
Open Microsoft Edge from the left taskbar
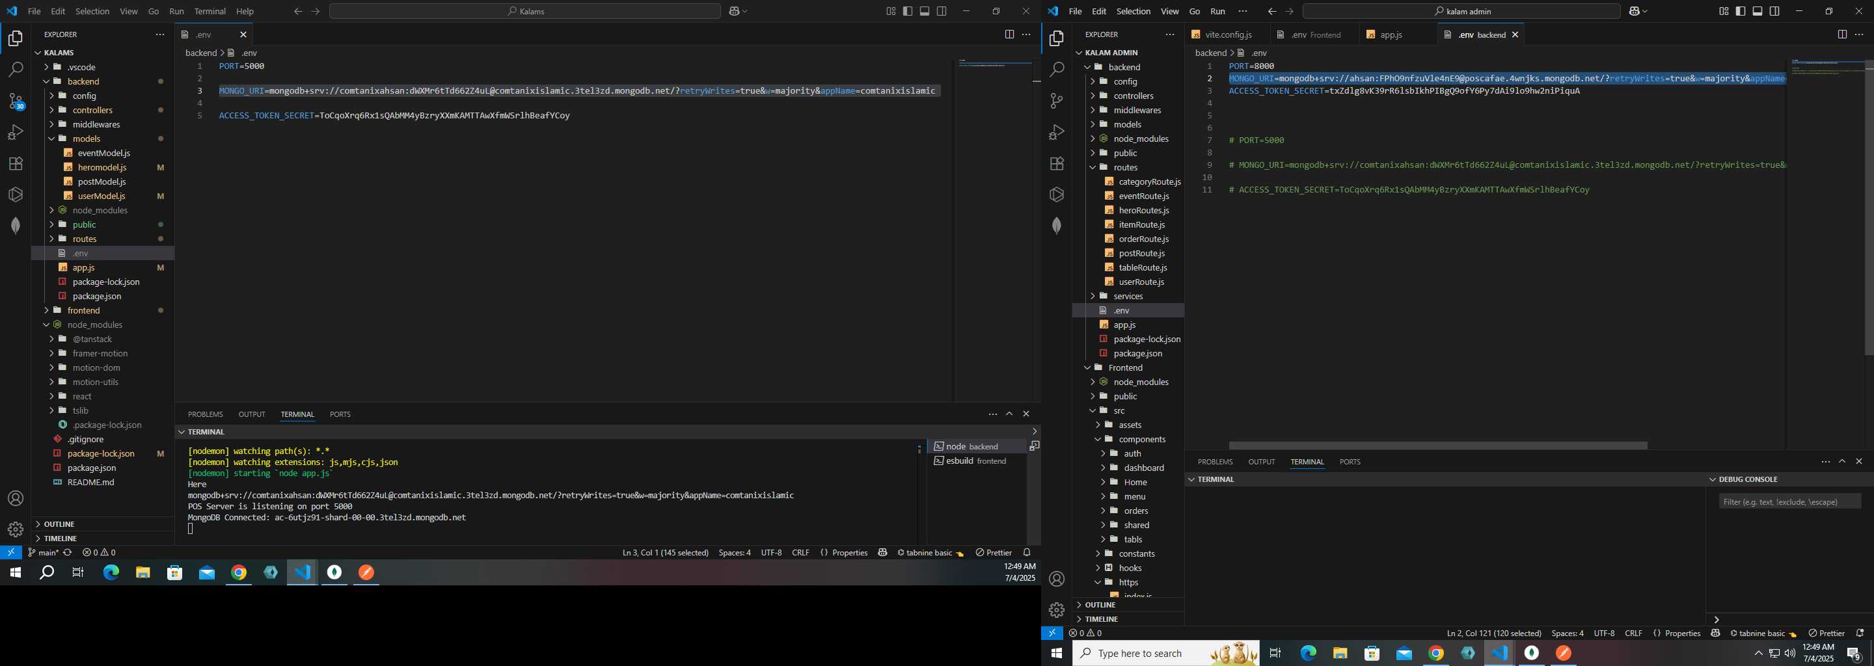(x=111, y=573)
